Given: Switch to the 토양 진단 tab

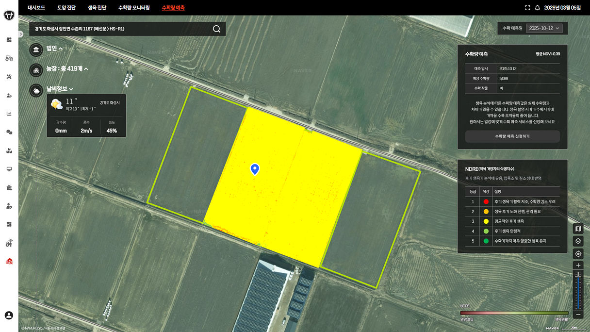Looking at the screenshot, I should click(66, 8).
